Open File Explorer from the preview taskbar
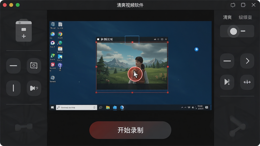 tap(108, 107)
